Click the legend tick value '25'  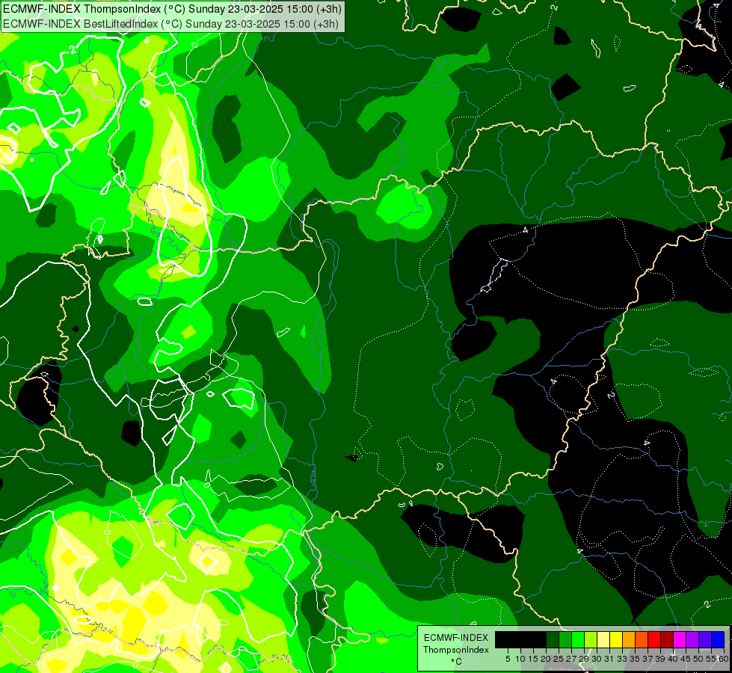pos(559,659)
